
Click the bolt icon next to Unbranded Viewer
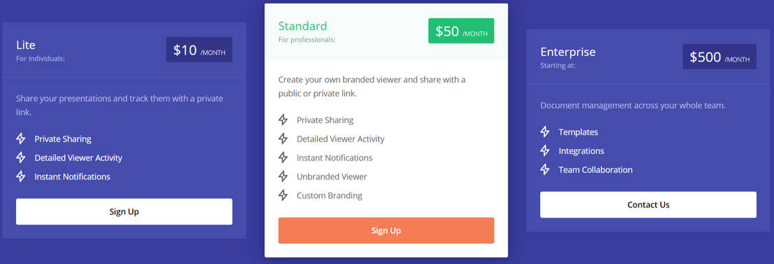[283, 176]
